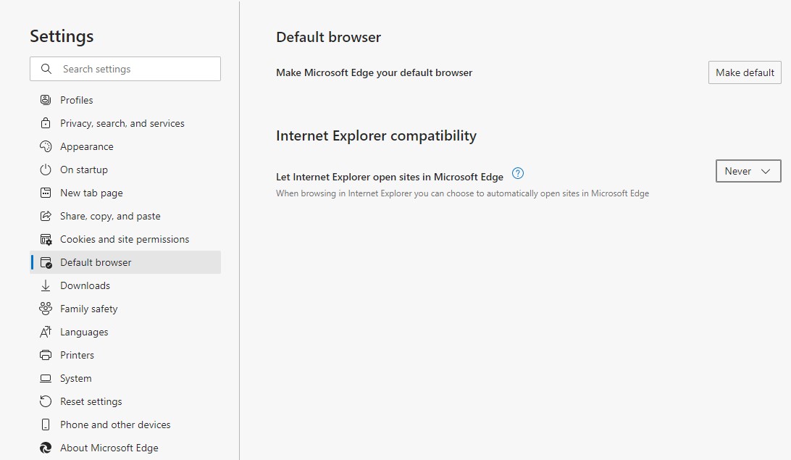Screen dimensions: 791x460
Task: Open Languages settings
Action: [125, 332]
